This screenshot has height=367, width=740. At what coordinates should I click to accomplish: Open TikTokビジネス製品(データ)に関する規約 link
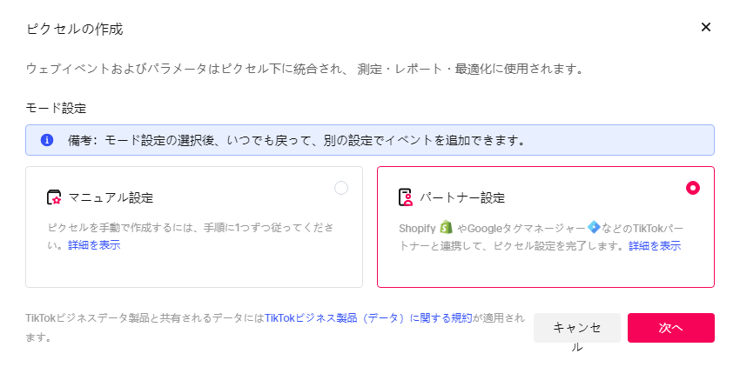click(368, 318)
